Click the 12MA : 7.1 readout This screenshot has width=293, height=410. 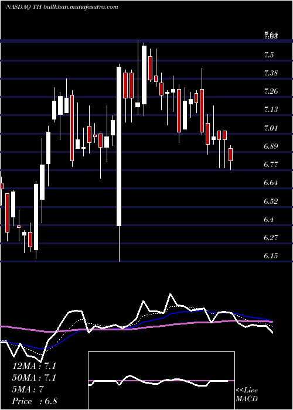34,366
